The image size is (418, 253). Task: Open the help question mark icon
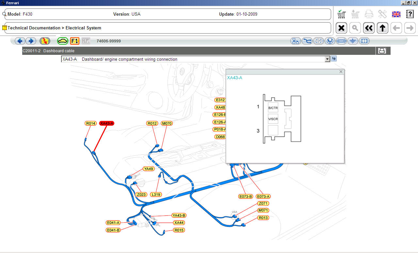tap(410, 14)
